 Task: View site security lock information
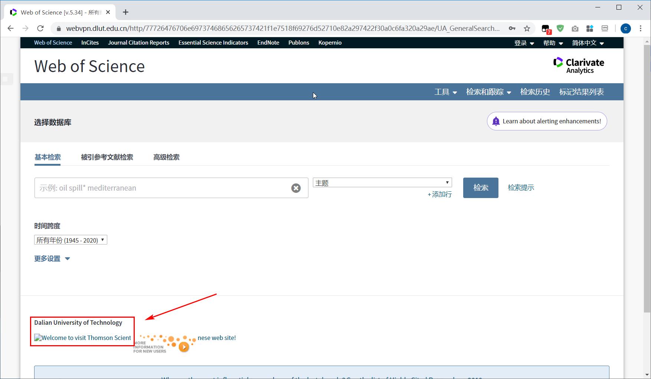pyautogui.click(x=58, y=29)
